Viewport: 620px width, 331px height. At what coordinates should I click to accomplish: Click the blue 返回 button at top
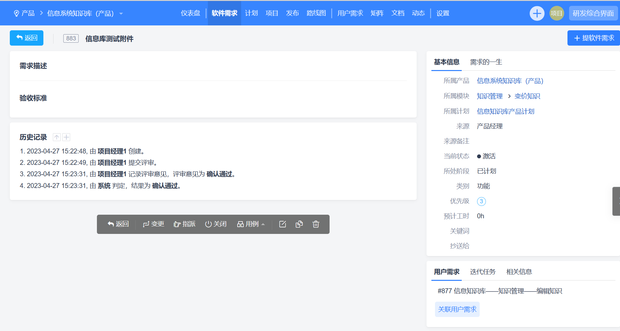point(27,38)
